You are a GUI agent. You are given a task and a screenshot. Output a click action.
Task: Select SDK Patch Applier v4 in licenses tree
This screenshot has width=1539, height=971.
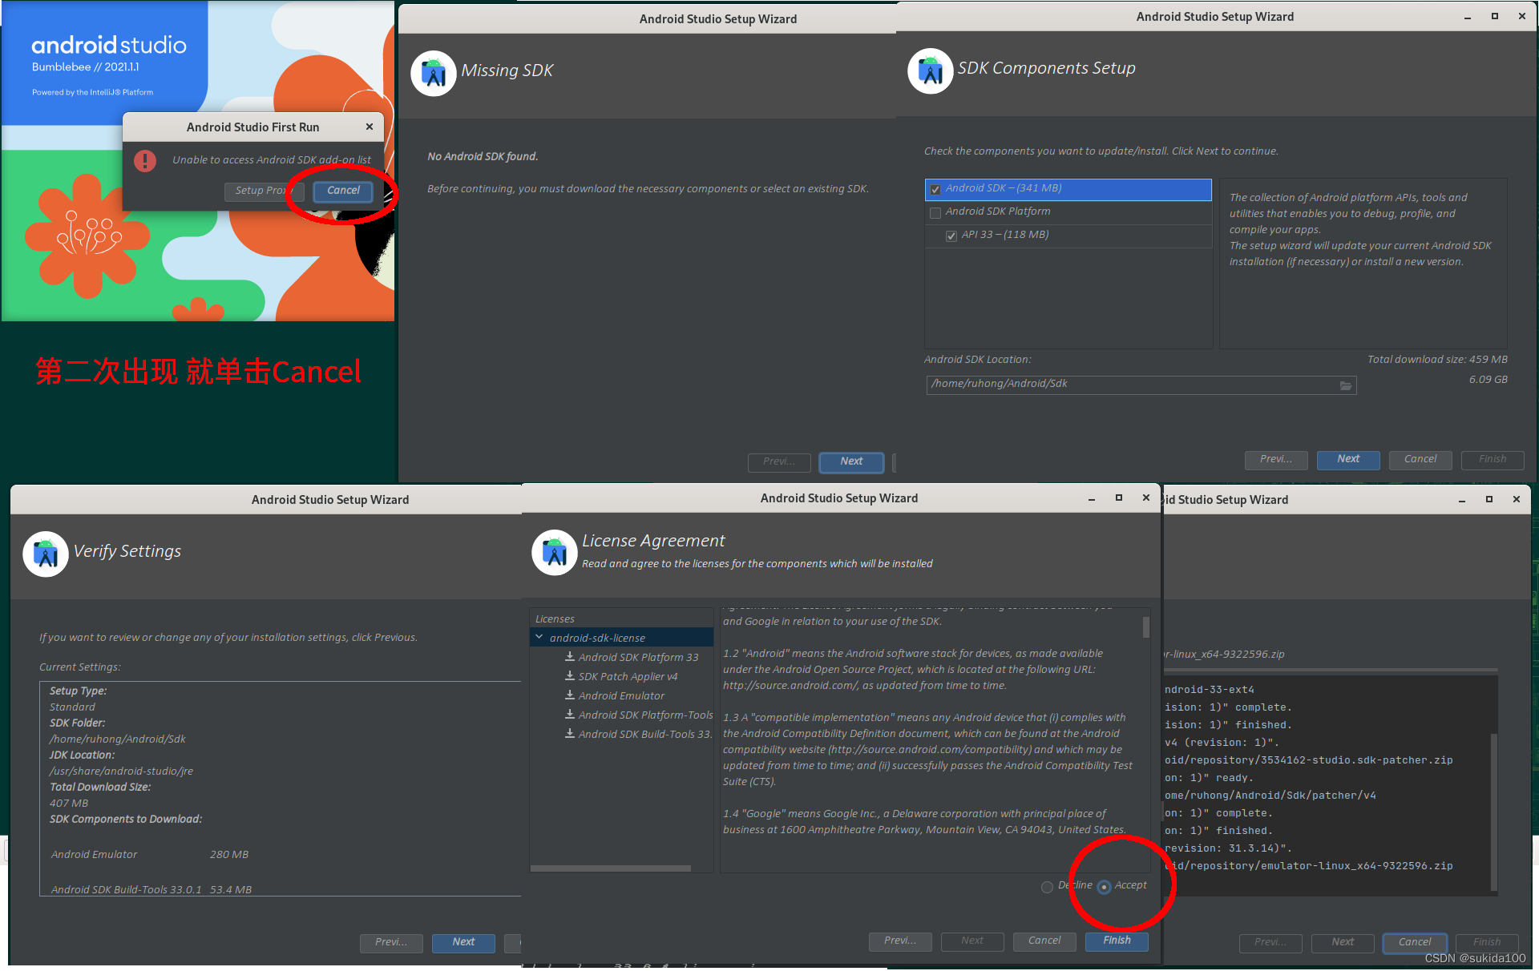628,677
